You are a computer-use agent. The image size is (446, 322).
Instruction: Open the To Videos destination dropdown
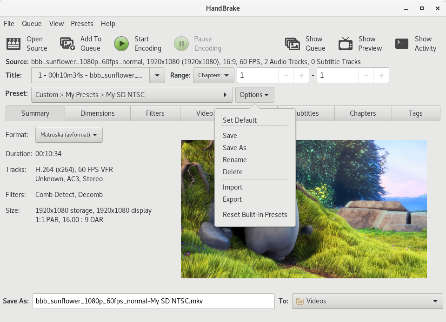coord(367,301)
